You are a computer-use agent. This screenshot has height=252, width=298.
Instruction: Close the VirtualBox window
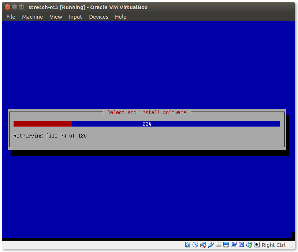tap(7, 7)
